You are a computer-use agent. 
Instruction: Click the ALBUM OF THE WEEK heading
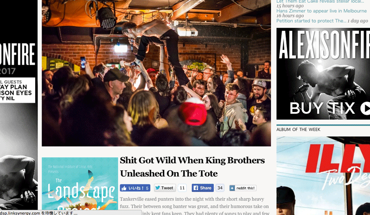[x=298, y=129]
